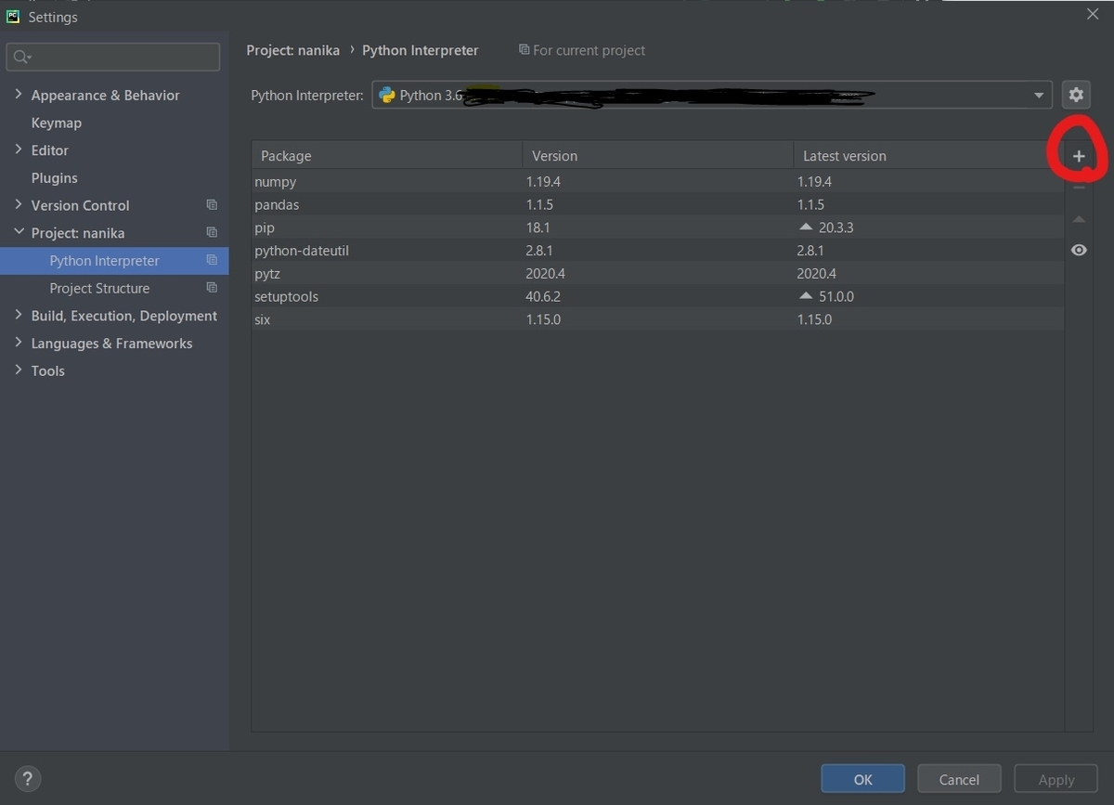
Task: Click pip's latest version 20.3.3
Action: coord(836,227)
